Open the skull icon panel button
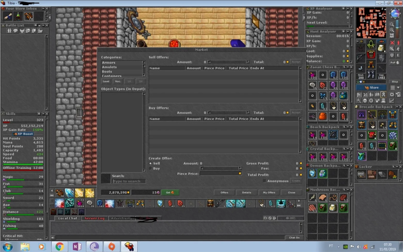This screenshot has width=403, height=252. click(x=365, y=101)
